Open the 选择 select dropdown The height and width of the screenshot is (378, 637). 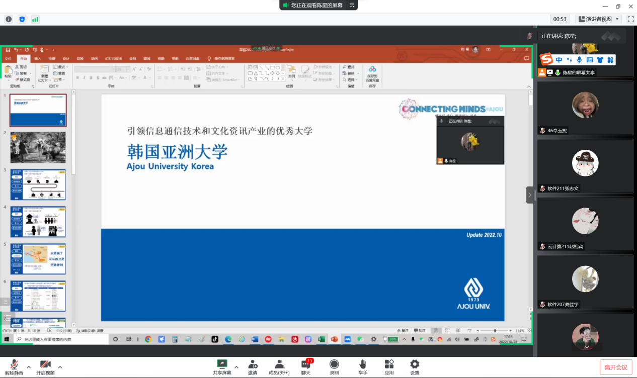coord(349,80)
